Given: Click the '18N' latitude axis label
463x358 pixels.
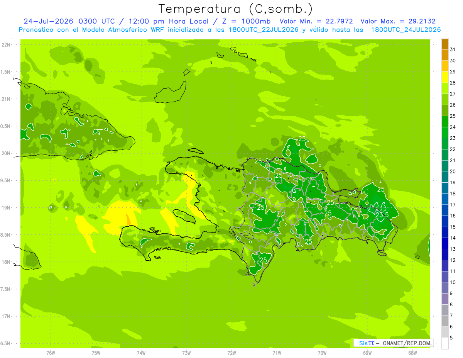Looking at the screenshot, I should pyautogui.click(x=6, y=262).
